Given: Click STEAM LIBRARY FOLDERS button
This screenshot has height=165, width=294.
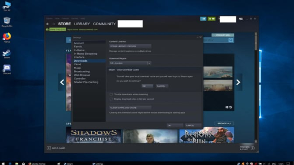Looking at the screenshot, I should tap(130, 46).
